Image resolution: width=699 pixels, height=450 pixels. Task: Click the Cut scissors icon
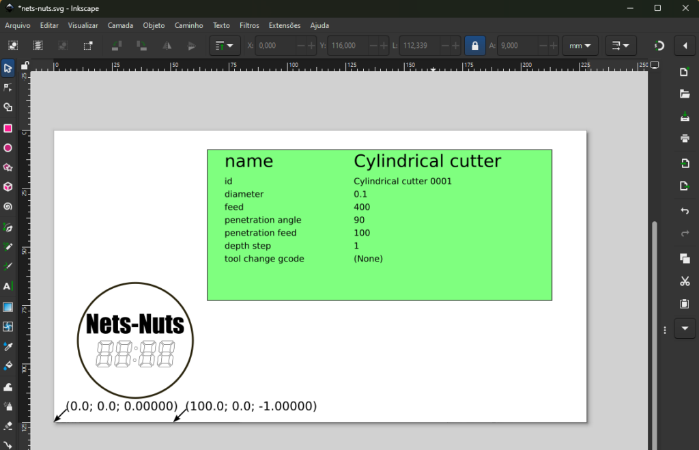[685, 281]
